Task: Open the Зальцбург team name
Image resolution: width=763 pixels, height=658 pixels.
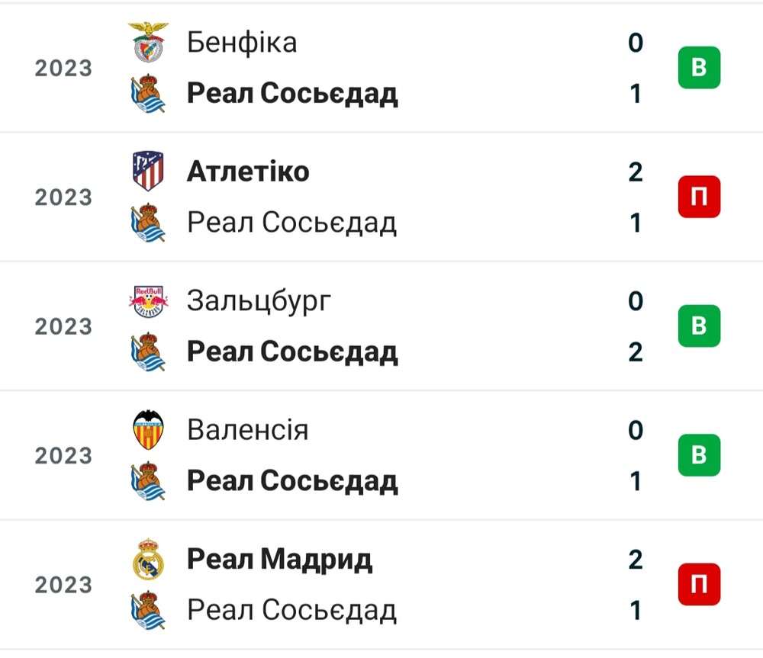Action: click(x=259, y=302)
